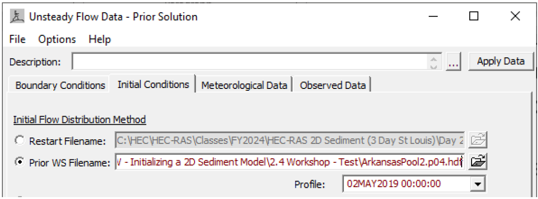
Task: Open the File menu
Action: 17,40
